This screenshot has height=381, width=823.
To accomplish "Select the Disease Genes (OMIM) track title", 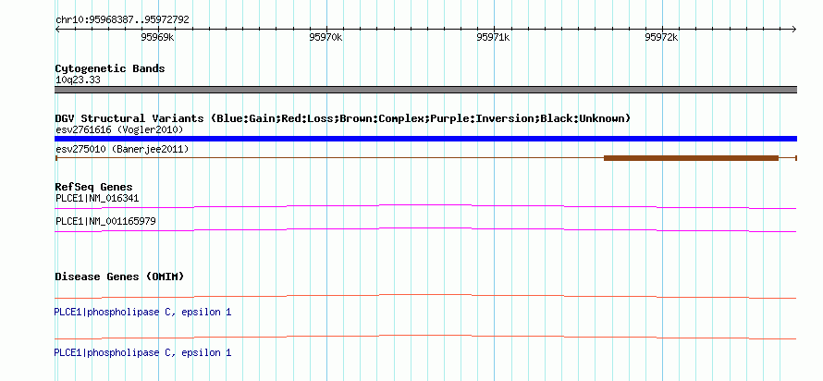I will click(x=119, y=277).
